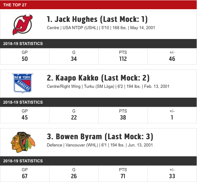This screenshot has width=197, height=182.
Task: Click Jack Hughes' 112 PTS cell
Action: 123,57
